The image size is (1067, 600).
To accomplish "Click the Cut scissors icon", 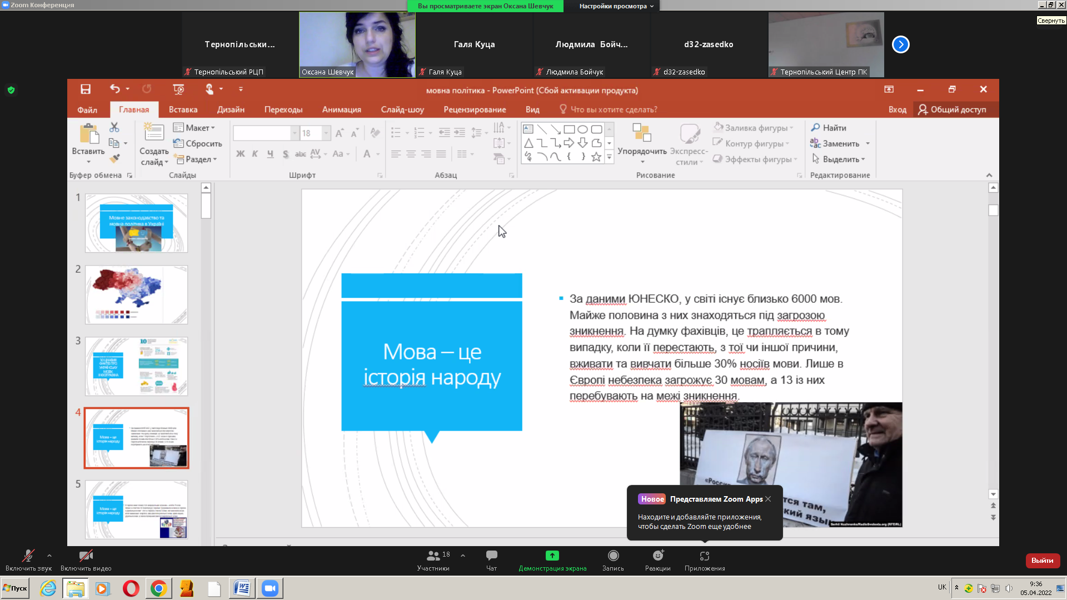I will (x=114, y=127).
